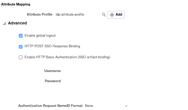Image resolution: width=188 pixels, height=110 pixels.
Task: Click HTTP POST SSO Response Binding label
Action: pyautogui.click(x=52, y=46)
